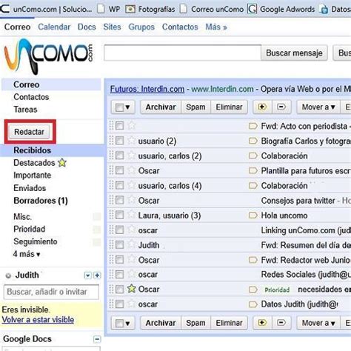Viewport: 351px width, 351px height.
Task: Check the usuario, carlos (2) message checkbox
Action: coord(120,156)
